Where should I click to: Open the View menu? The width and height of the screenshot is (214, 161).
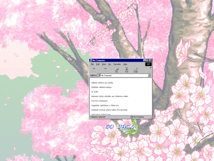coord(104,64)
